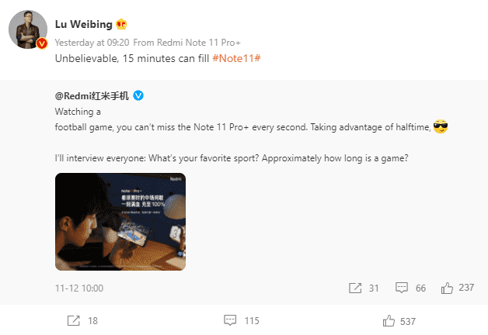488x335 pixels.
Task: Click the orange verified badge on avatar
Action: (44, 43)
